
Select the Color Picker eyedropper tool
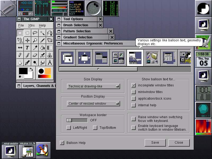35,48
